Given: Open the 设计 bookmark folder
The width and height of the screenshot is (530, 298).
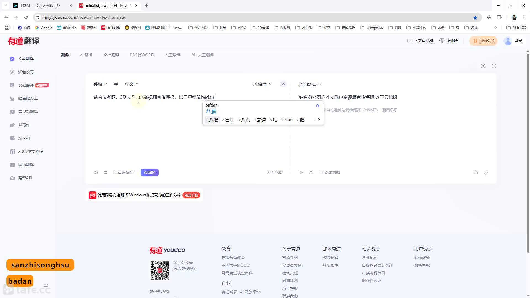Looking at the screenshot, I should [220, 28].
